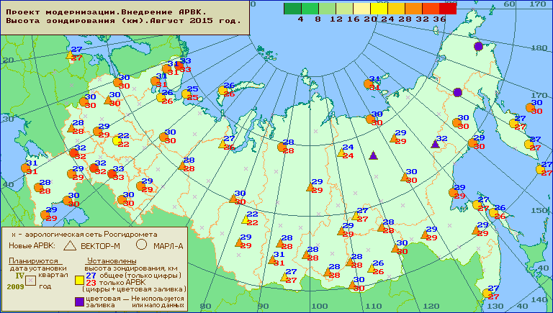
Task: Select the 'ВЕКТОР-М' legend label
Action: [x=101, y=246]
